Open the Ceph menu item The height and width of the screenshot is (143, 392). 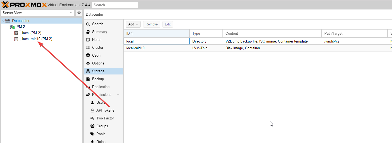103,56
